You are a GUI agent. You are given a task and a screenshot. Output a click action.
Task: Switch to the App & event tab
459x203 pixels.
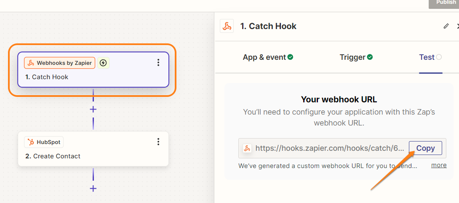point(268,57)
